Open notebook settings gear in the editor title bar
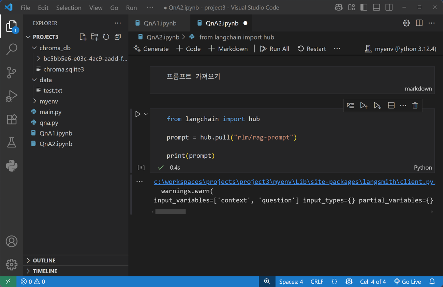The width and height of the screenshot is (443, 287). click(x=406, y=23)
